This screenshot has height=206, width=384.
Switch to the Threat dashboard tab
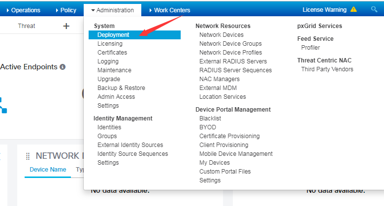click(x=27, y=26)
